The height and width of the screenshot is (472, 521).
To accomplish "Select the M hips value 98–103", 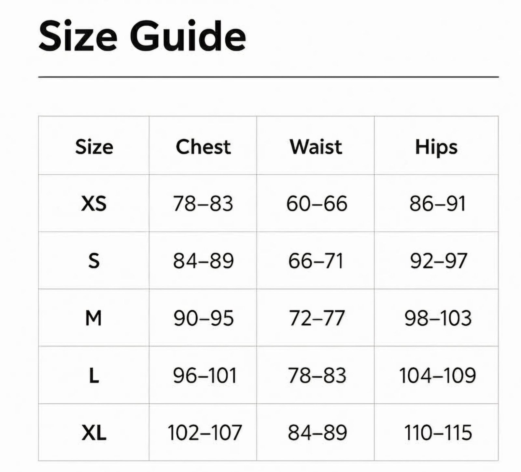I will [x=438, y=318].
